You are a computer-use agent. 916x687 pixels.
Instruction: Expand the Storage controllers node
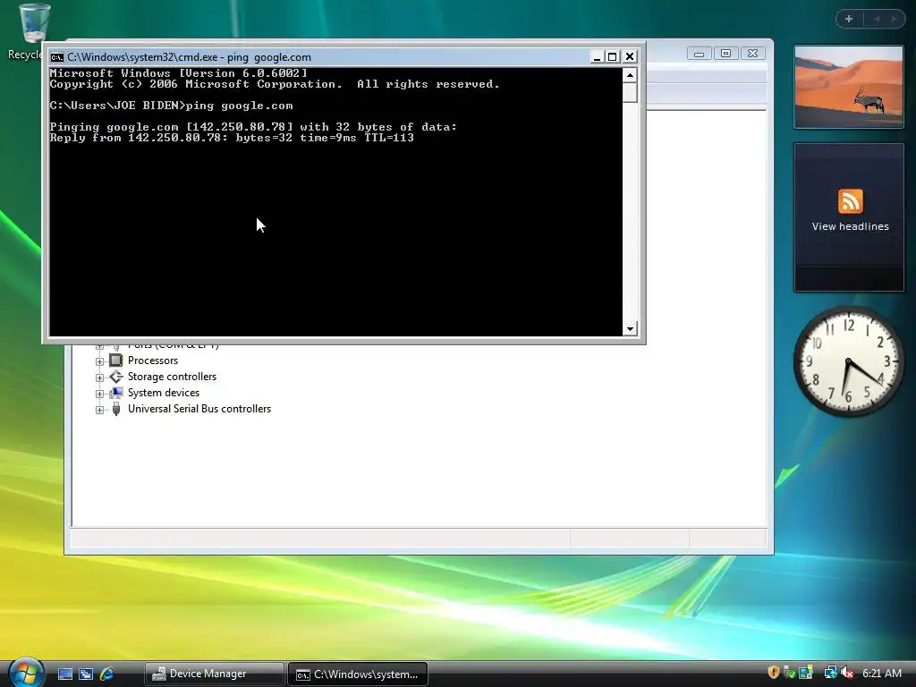pyautogui.click(x=100, y=377)
